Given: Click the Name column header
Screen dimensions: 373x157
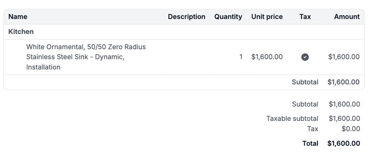Looking at the screenshot, I should [18, 17].
